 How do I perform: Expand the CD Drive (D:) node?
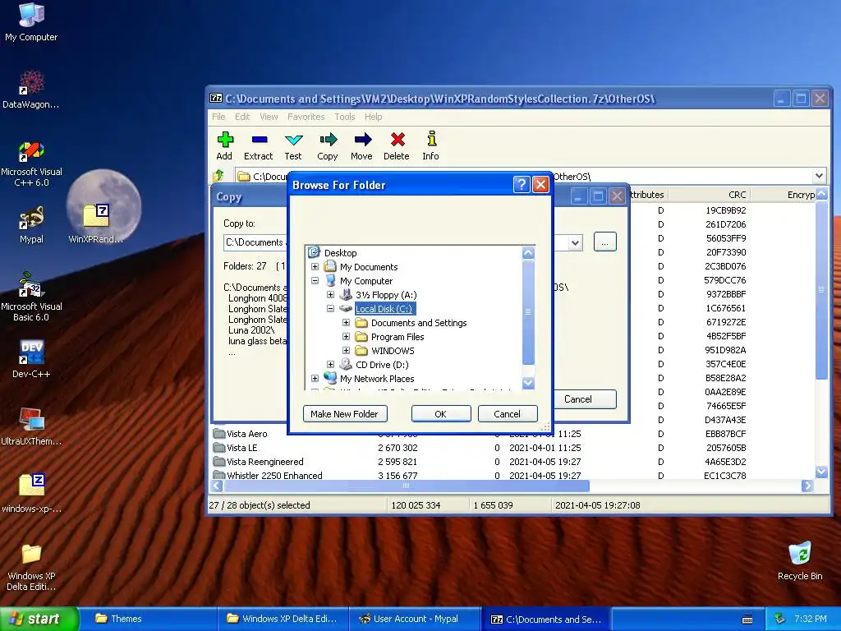click(330, 364)
